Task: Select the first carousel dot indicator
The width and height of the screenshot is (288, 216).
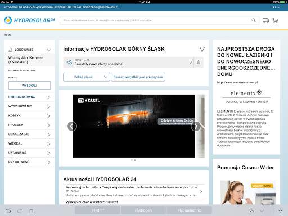Action: coord(132,160)
